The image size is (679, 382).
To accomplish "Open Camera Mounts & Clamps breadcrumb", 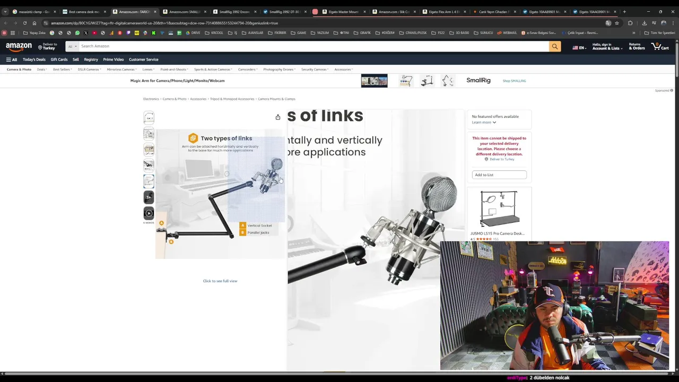I will pos(276,99).
